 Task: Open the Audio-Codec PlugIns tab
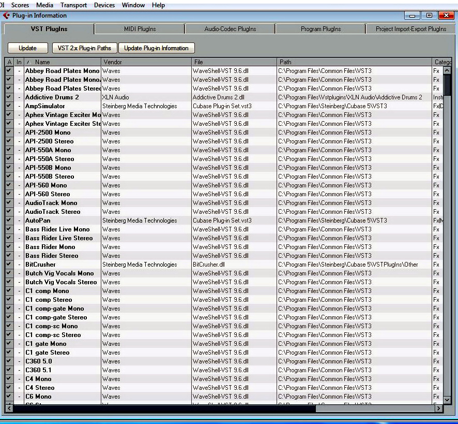[x=230, y=29]
